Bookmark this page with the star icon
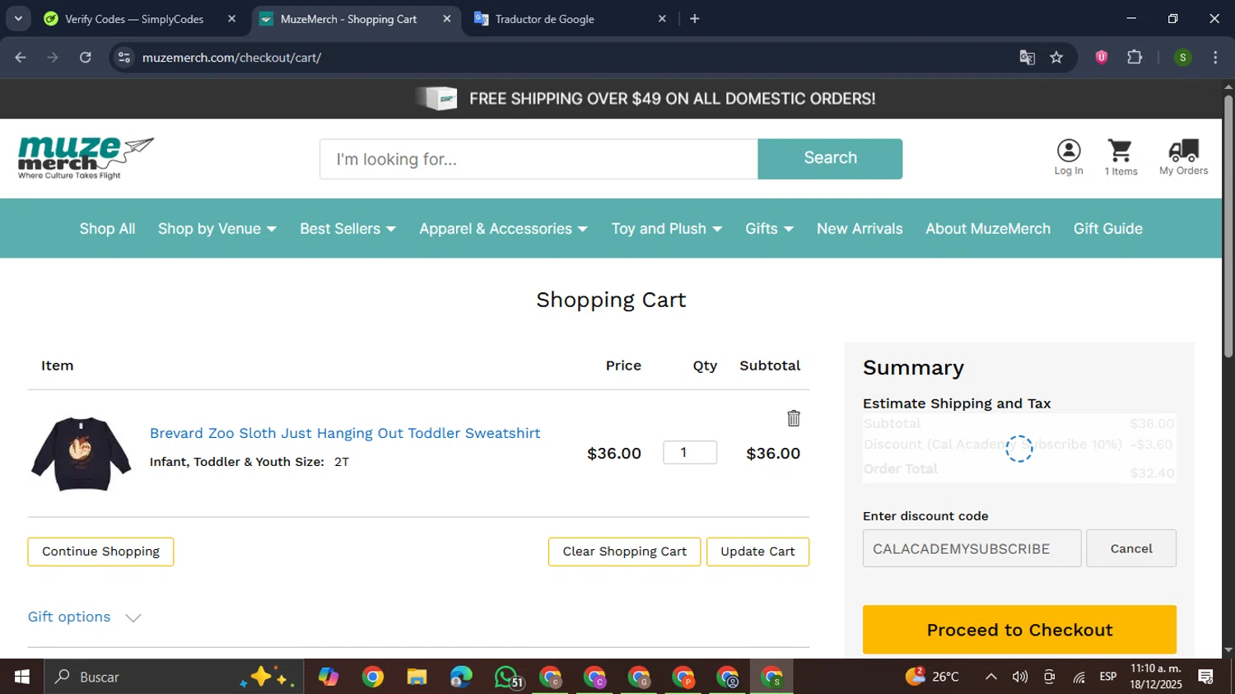 1056,58
